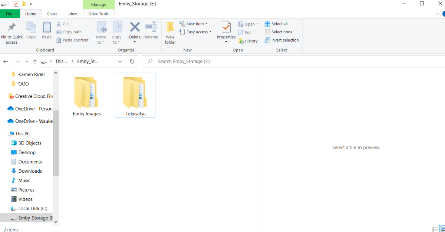This screenshot has height=232, width=445.
Task: Switch to large thumbnails view
Action: [x=441, y=229]
